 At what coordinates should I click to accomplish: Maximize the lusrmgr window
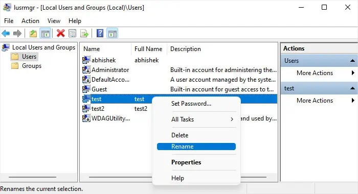324,7
